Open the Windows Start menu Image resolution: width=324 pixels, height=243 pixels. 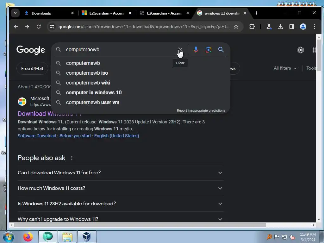tap(9, 237)
